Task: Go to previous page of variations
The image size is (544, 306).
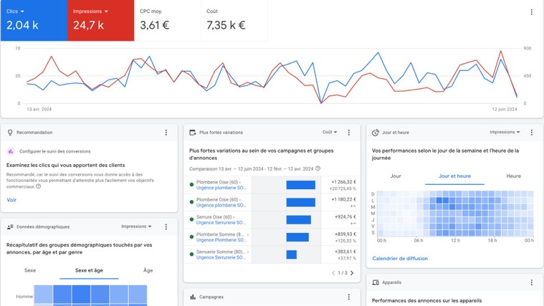Action: (x=333, y=273)
